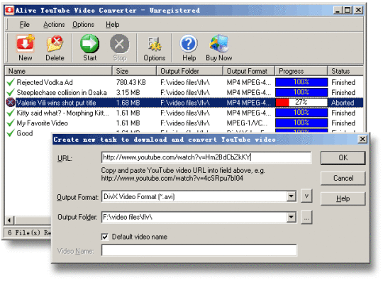Click the aborted icon beside Valerie Vili
The width and height of the screenshot is (383, 287).
[x=11, y=103]
